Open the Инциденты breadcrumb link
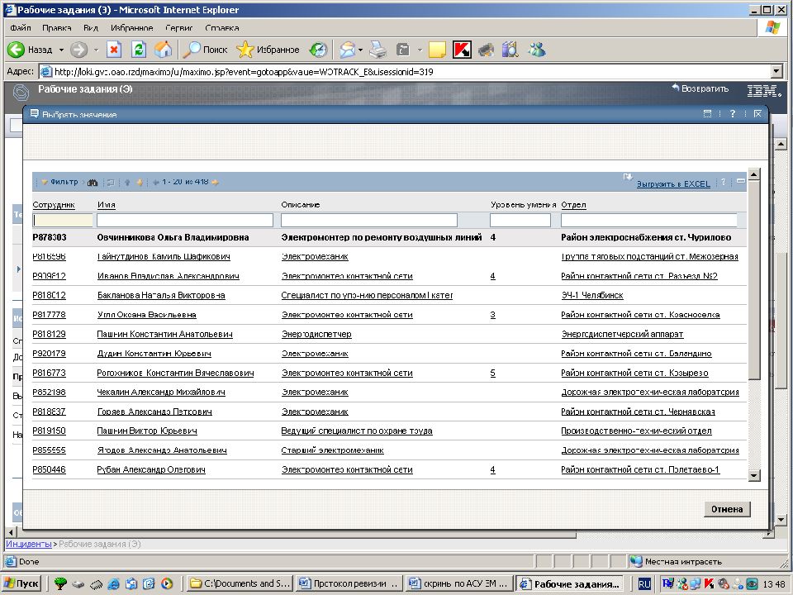This screenshot has width=793, height=595. click(x=29, y=545)
